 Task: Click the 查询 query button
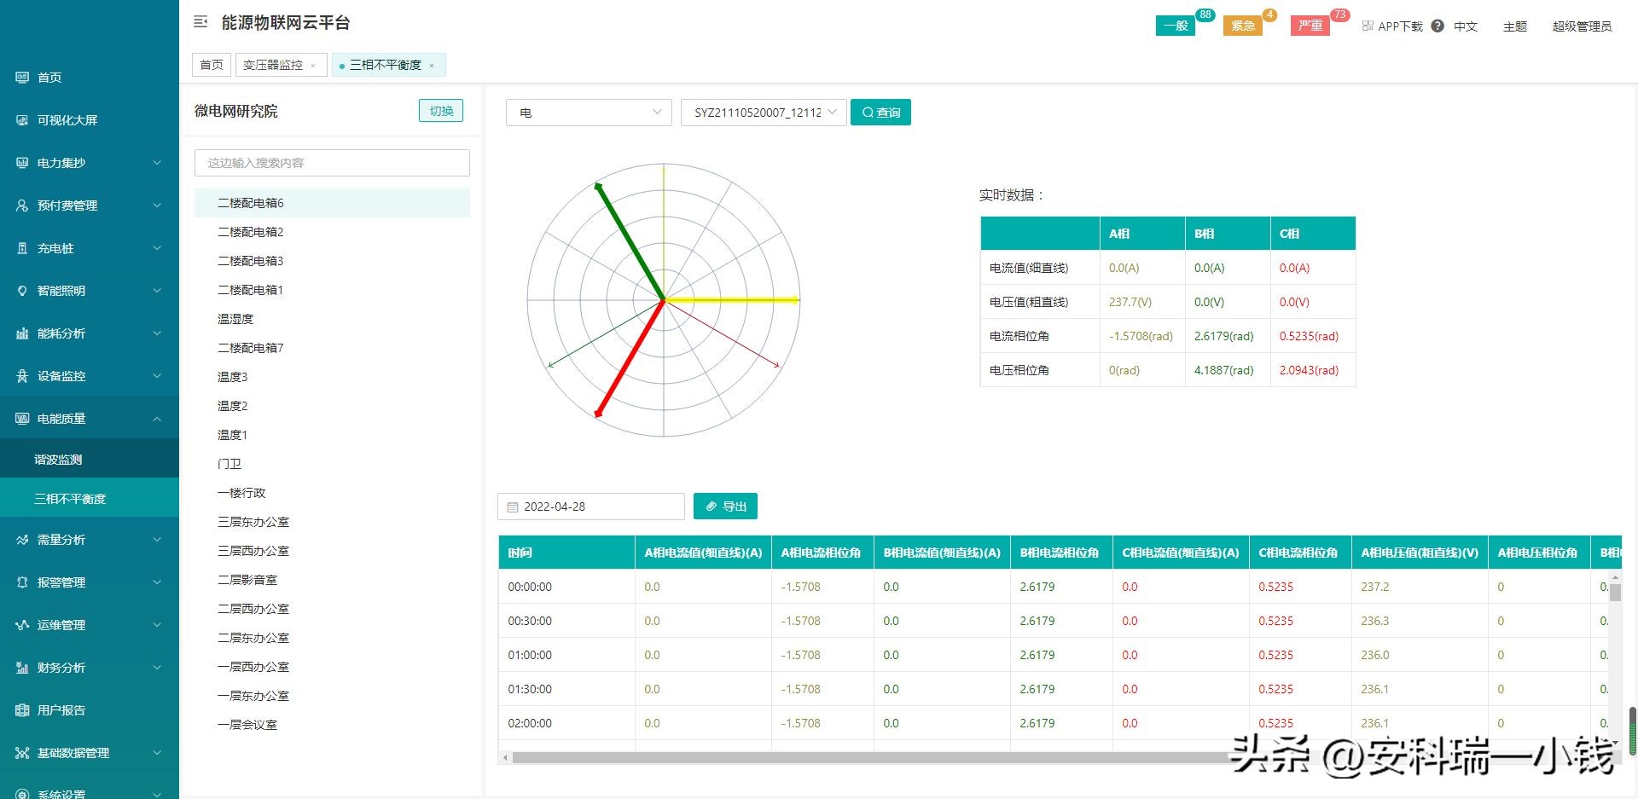pos(880,113)
